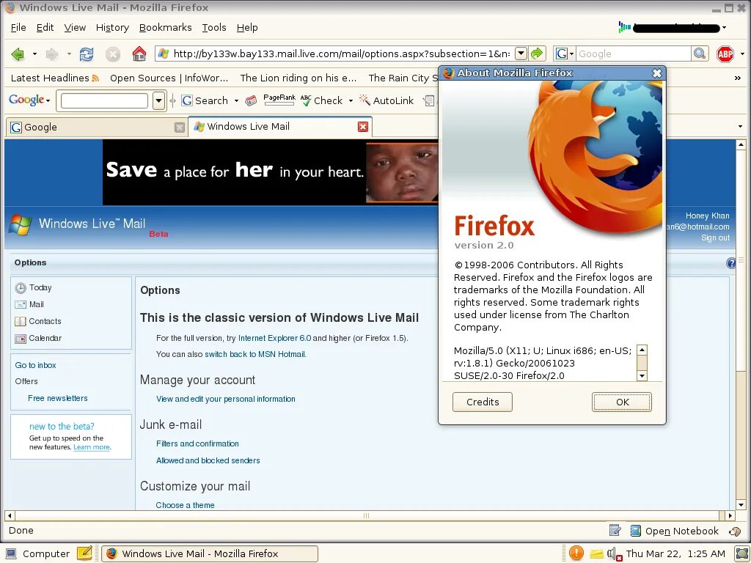Open the blue help question mark icon
This screenshot has height=563, width=751.
[731, 263]
